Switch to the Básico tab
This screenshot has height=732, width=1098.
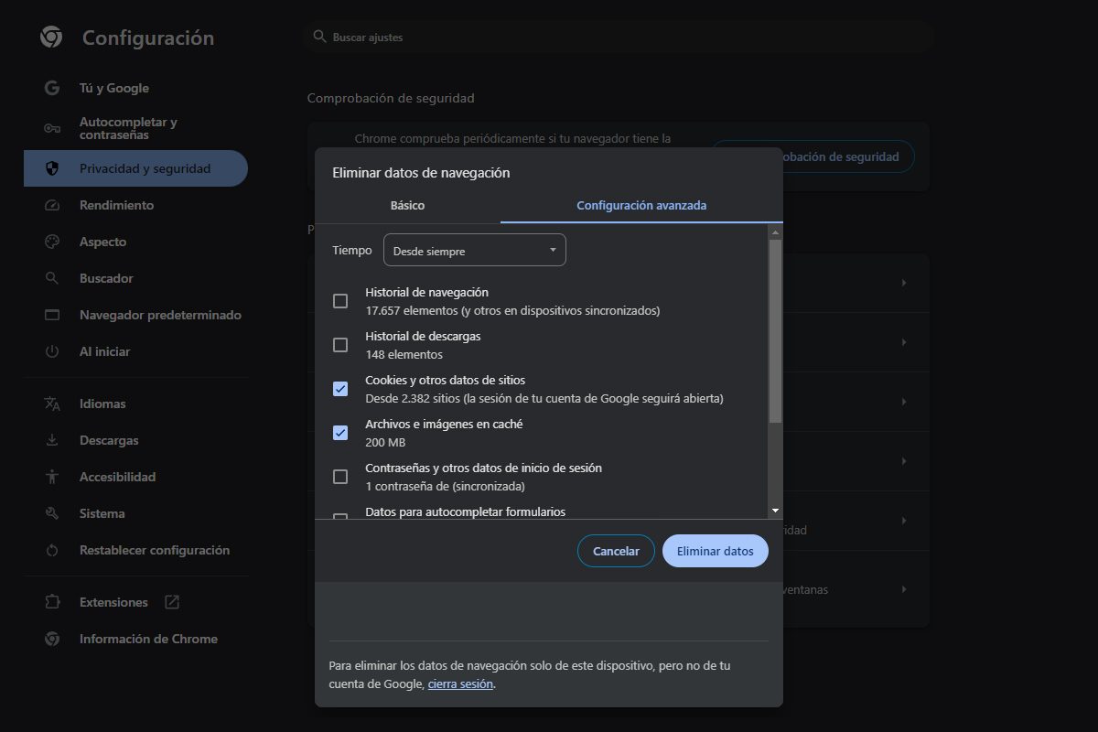407,205
